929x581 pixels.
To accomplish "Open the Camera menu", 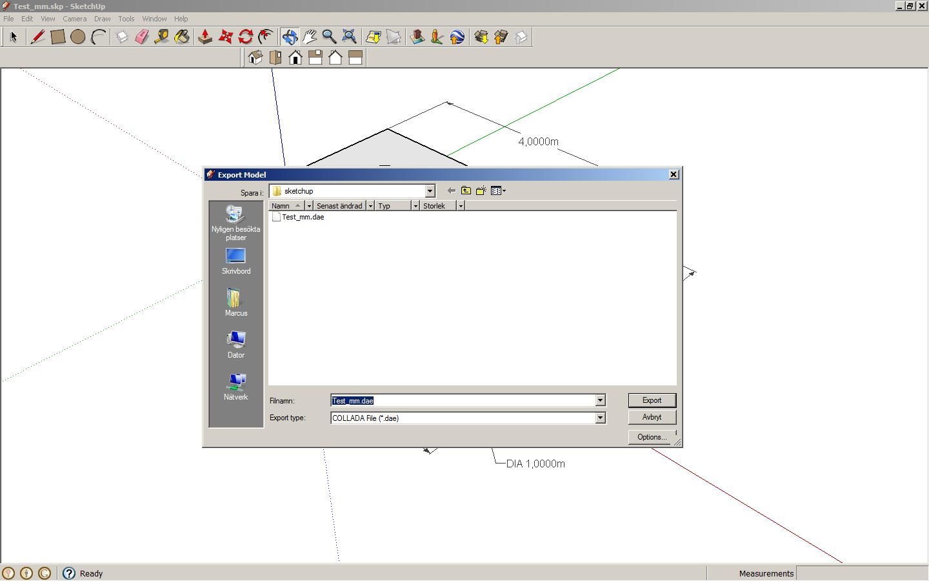I will [x=75, y=19].
